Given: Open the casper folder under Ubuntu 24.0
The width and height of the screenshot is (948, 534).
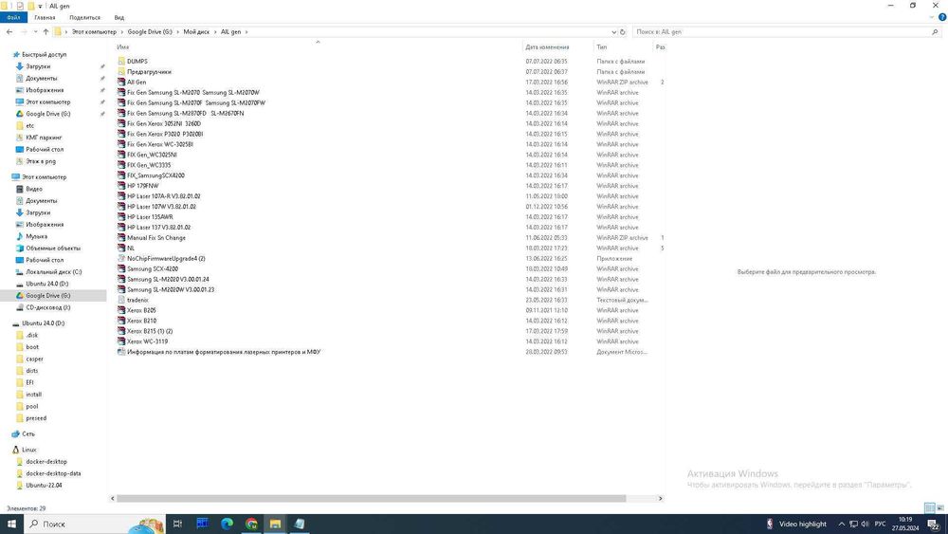Looking at the screenshot, I should coord(34,359).
